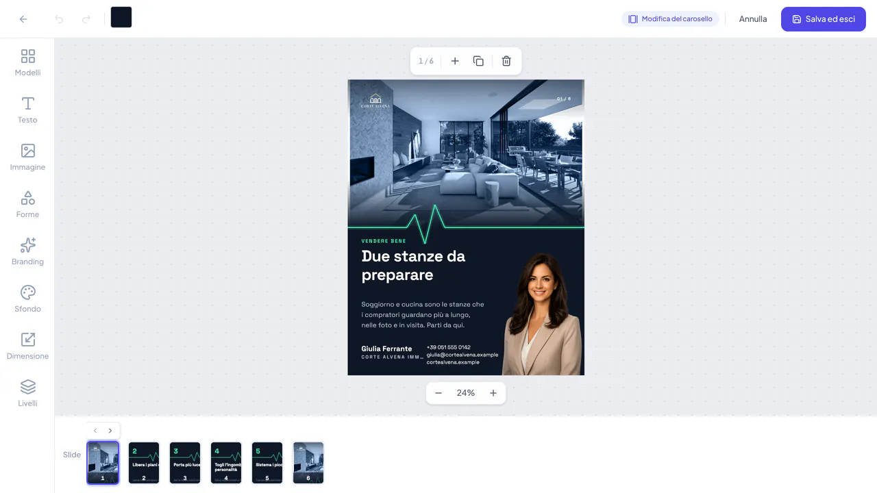Delete the current slide with trash icon
The height and width of the screenshot is (493, 877).
point(506,61)
